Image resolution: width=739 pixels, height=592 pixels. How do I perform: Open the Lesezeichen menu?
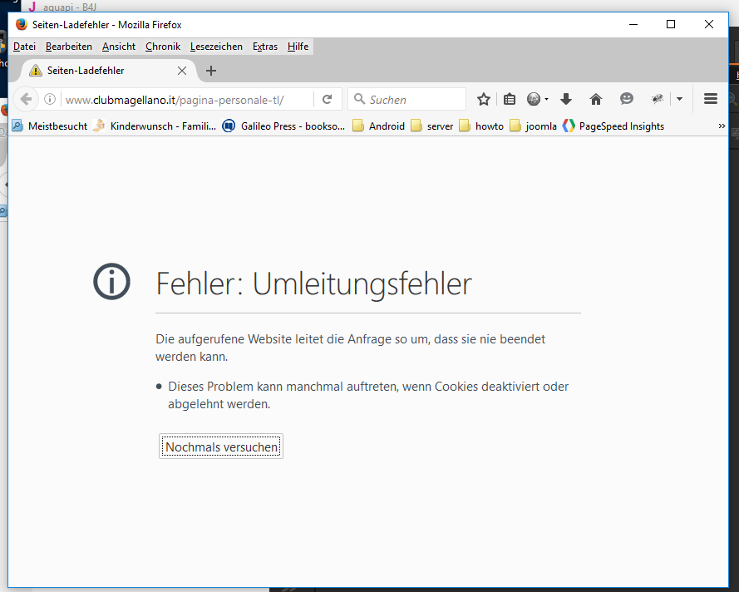coord(216,47)
